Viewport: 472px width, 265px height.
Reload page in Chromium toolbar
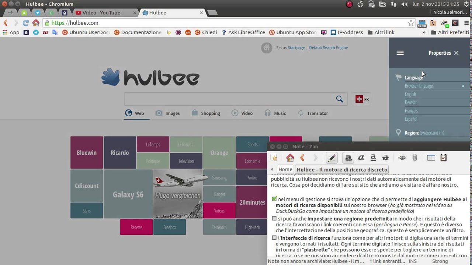pyautogui.click(x=25, y=23)
